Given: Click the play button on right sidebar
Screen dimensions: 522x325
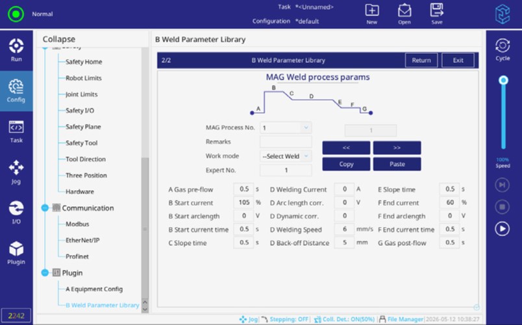Looking at the screenshot, I should point(502,229).
